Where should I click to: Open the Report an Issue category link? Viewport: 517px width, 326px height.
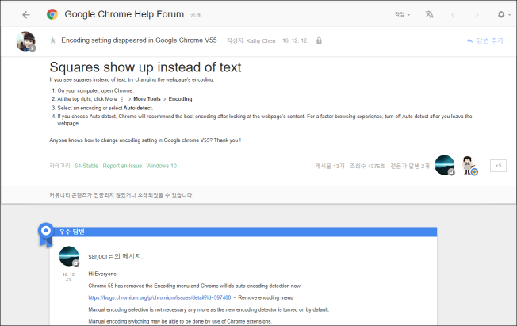click(122, 166)
